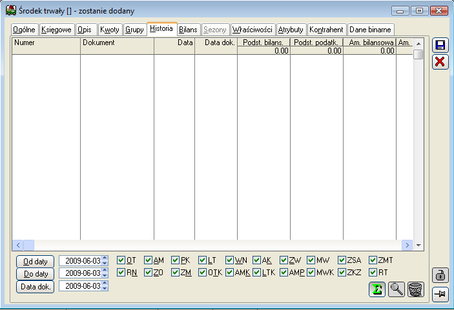Click the application icon in title bar
Image resolution: width=454 pixels, height=310 pixels.
(x=11, y=10)
